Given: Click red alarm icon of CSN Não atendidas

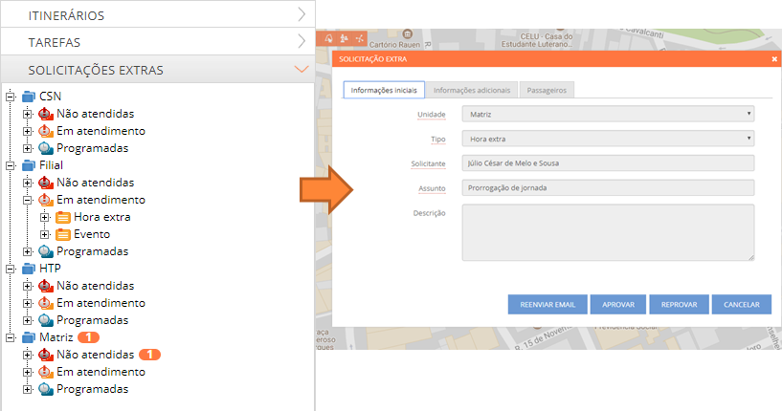Looking at the screenshot, I should tap(46, 114).
